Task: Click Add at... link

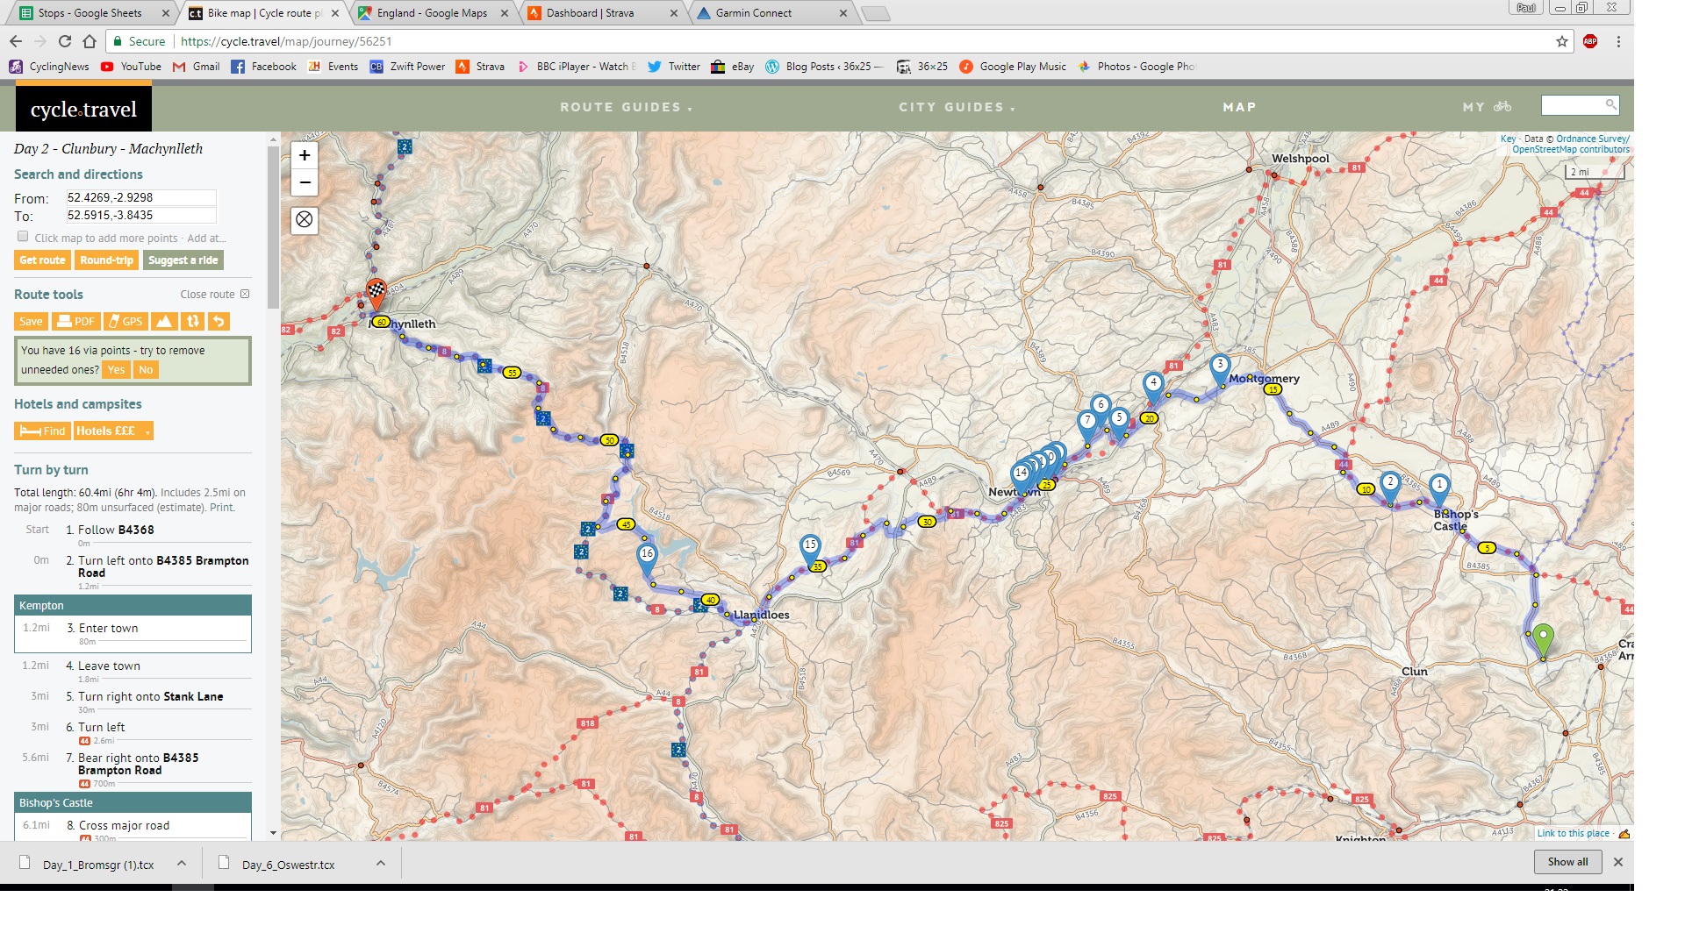Action: (206, 238)
